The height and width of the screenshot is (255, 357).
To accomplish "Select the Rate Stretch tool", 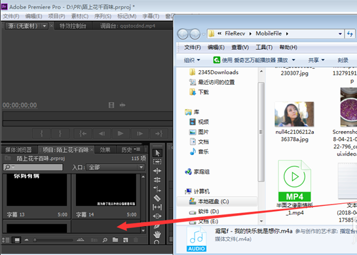I will tap(157, 189).
